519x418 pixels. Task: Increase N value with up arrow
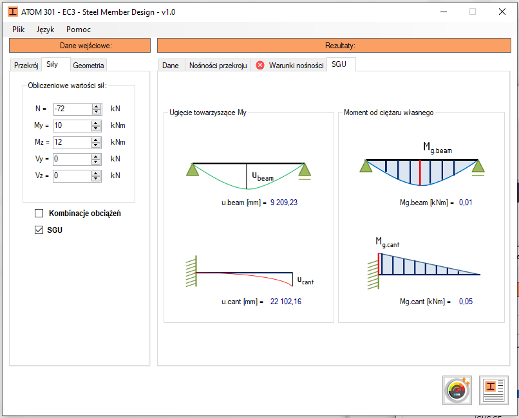click(x=97, y=106)
